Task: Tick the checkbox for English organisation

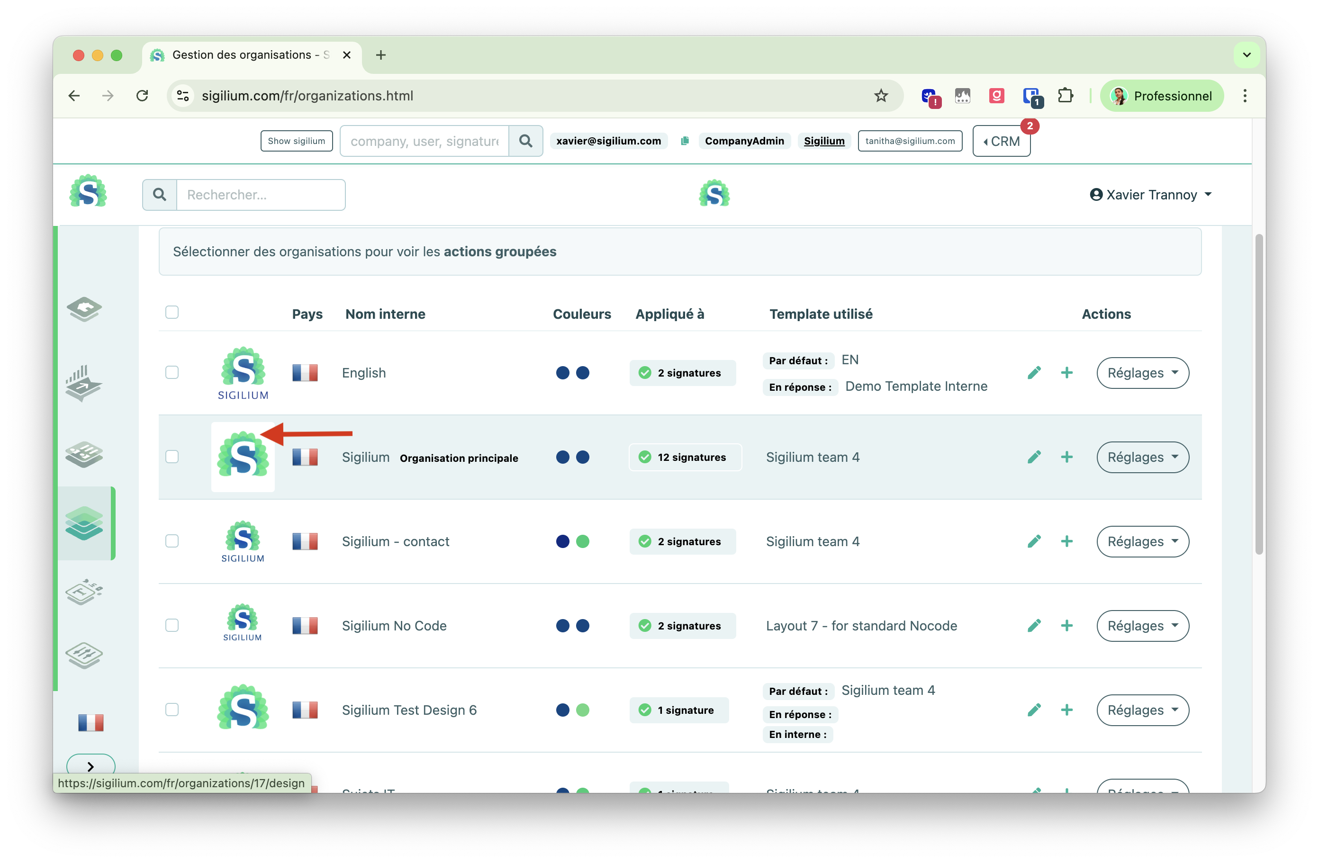Action: click(172, 372)
